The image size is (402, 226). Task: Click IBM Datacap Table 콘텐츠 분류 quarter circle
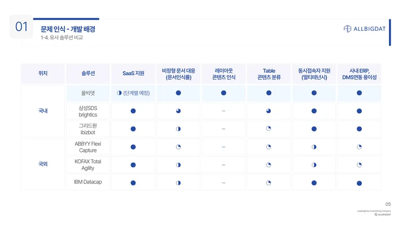tap(268, 183)
